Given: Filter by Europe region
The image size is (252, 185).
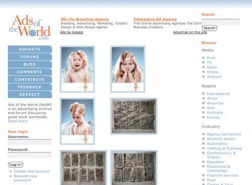Looking at the screenshot, I should [213, 117].
